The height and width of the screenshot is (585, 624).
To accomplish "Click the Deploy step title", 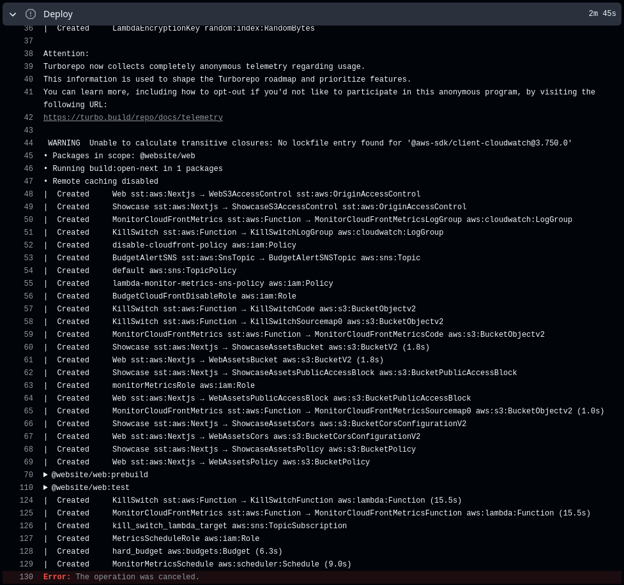I will pos(57,14).
